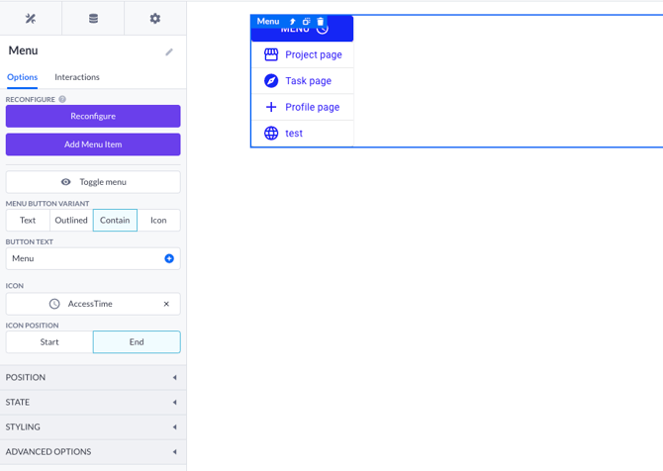The image size is (663, 471).
Task: Set icon position to Start
Action: pyautogui.click(x=49, y=341)
